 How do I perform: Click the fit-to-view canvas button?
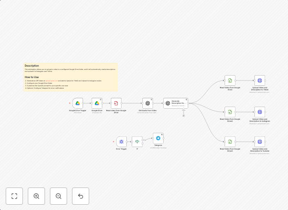coord(14,196)
